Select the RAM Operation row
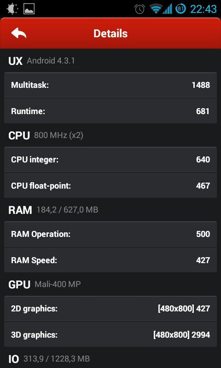 pyautogui.click(x=110, y=234)
